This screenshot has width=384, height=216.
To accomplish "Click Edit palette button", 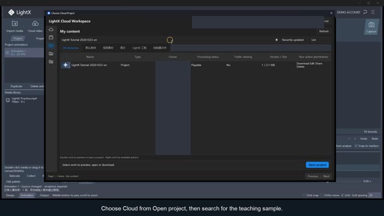I will [13, 182].
